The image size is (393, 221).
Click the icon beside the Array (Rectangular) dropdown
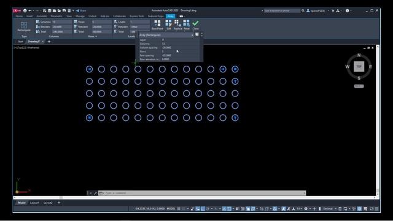coord(197,34)
